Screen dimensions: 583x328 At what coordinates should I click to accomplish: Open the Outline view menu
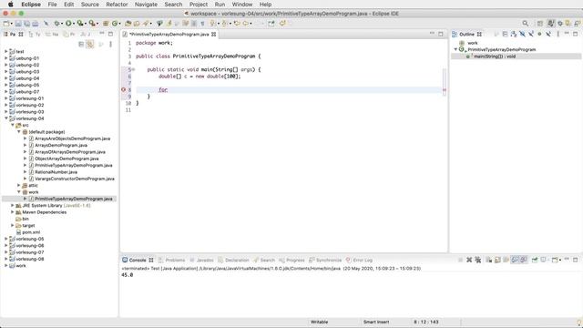point(557,34)
